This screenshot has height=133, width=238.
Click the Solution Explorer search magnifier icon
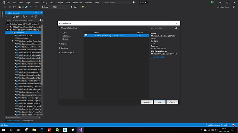[40, 20]
